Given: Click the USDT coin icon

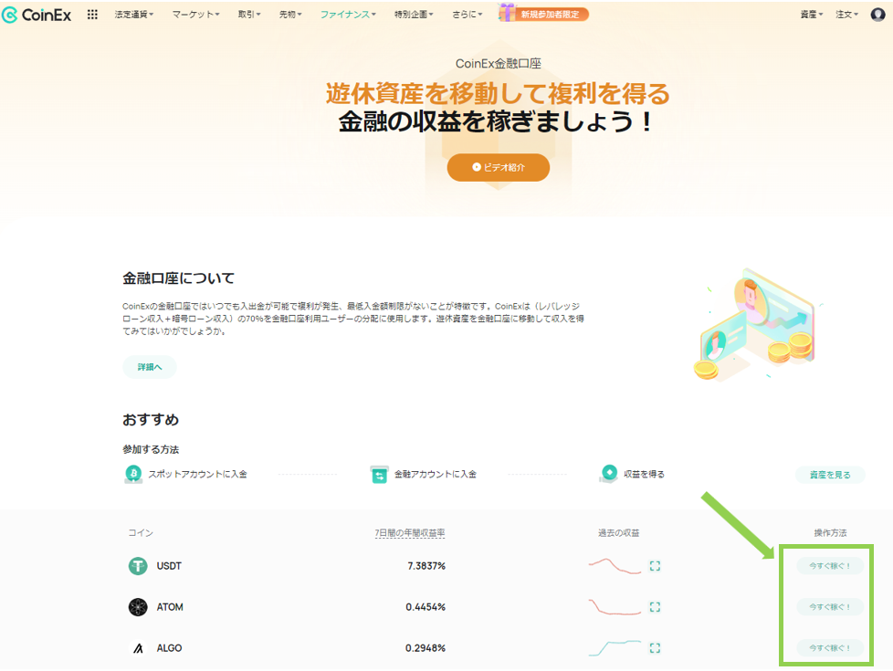Looking at the screenshot, I should [138, 566].
